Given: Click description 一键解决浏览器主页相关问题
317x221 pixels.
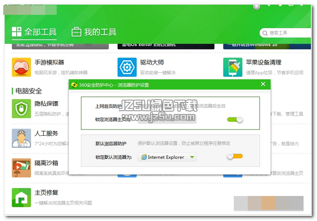Looking at the screenshot, I should [63, 203].
